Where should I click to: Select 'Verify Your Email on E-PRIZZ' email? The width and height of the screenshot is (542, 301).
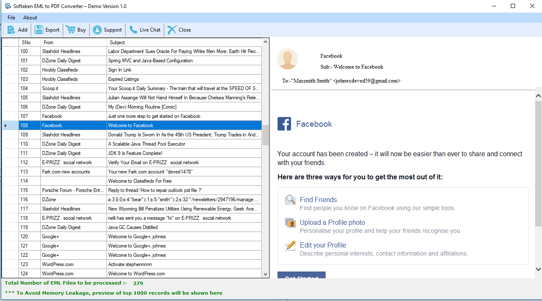tap(132, 162)
